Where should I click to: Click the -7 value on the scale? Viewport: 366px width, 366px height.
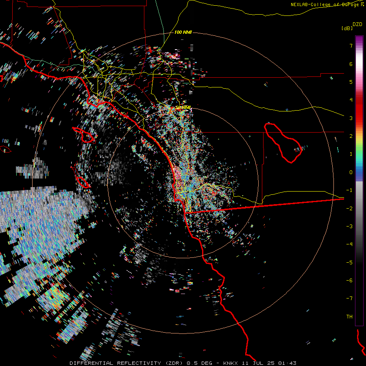pyautogui.click(x=349, y=298)
